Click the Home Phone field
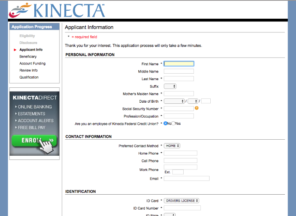 [x=181, y=153]
